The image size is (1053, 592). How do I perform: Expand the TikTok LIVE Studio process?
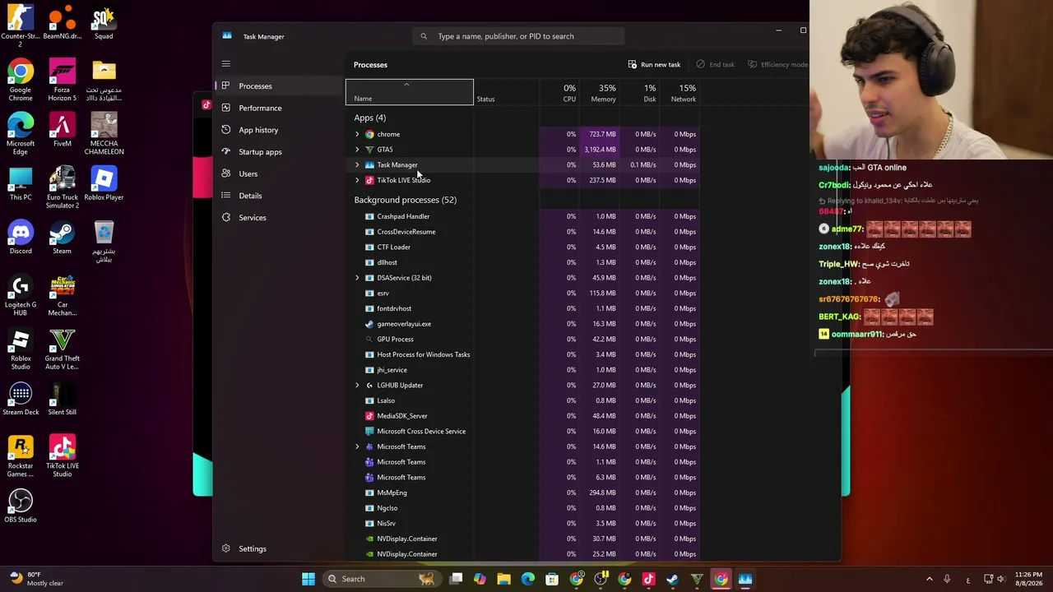tap(357, 180)
